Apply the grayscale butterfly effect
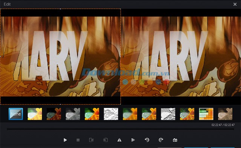 [x=73, y=114]
